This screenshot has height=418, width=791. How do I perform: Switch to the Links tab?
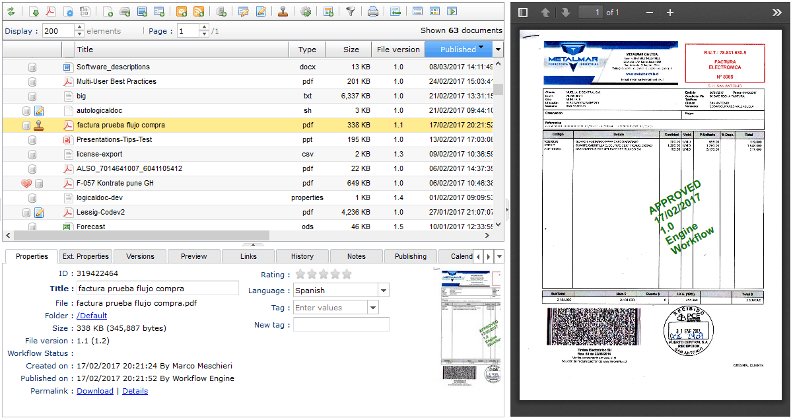point(248,256)
